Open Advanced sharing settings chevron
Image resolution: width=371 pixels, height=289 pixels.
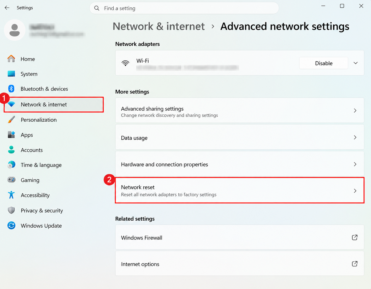pos(355,111)
